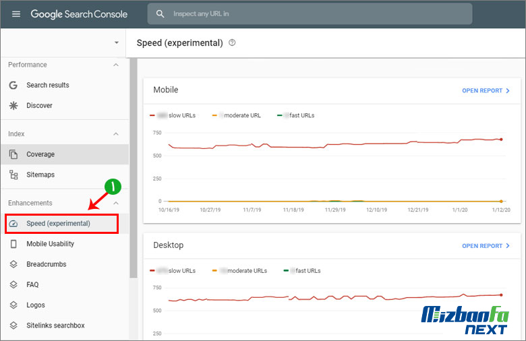Click the Desktop moderate URLs legend entry

(x=239, y=271)
